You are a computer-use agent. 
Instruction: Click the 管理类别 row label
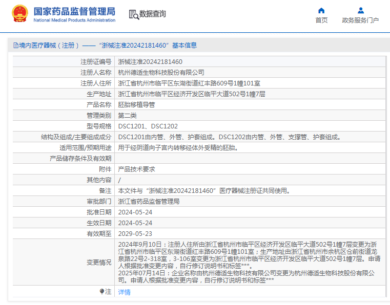99,116
